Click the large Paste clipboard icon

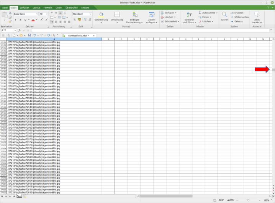(4, 15)
